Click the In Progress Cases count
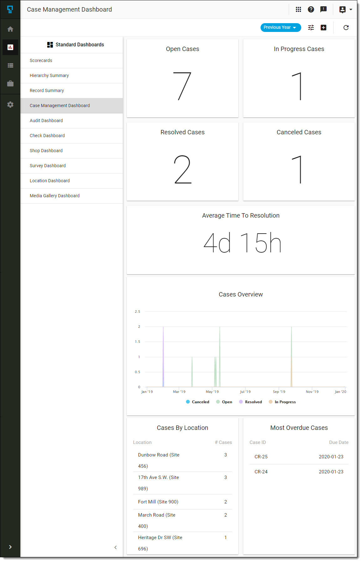 pyautogui.click(x=297, y=86)
